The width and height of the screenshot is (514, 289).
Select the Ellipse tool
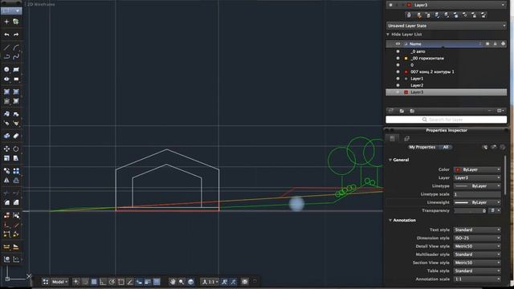(6, 79)
